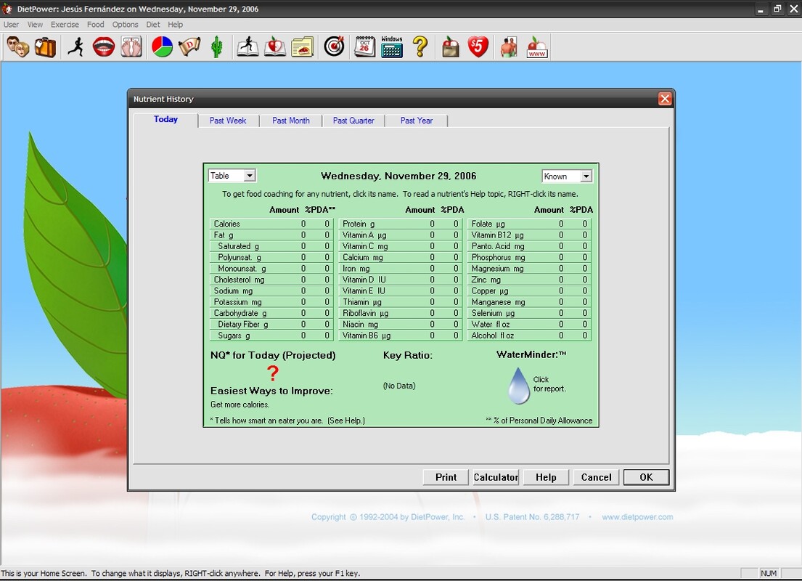Click the Vitamin C mg nutrient name
802x581 pixels.
coord(365,246)
